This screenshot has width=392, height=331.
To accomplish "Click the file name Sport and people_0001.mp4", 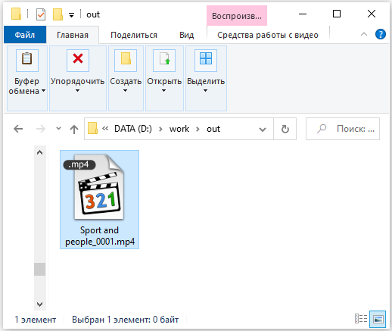I will click(x=100, y=236).
